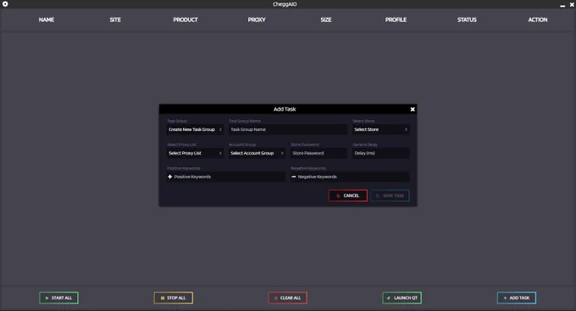Click the PRODUCT column header
This screenshot has width=576, height=311.
[186, 19]
